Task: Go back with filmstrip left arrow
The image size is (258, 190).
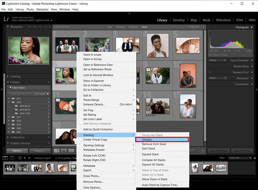Action: (25, 158)
